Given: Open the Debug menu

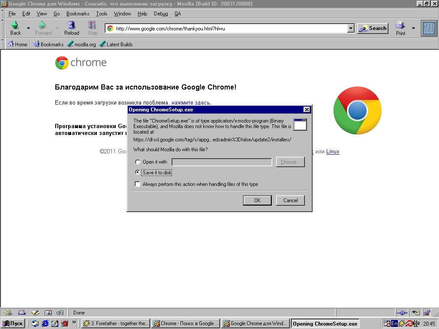Looking at the screenshot, I should click(161, 14).
